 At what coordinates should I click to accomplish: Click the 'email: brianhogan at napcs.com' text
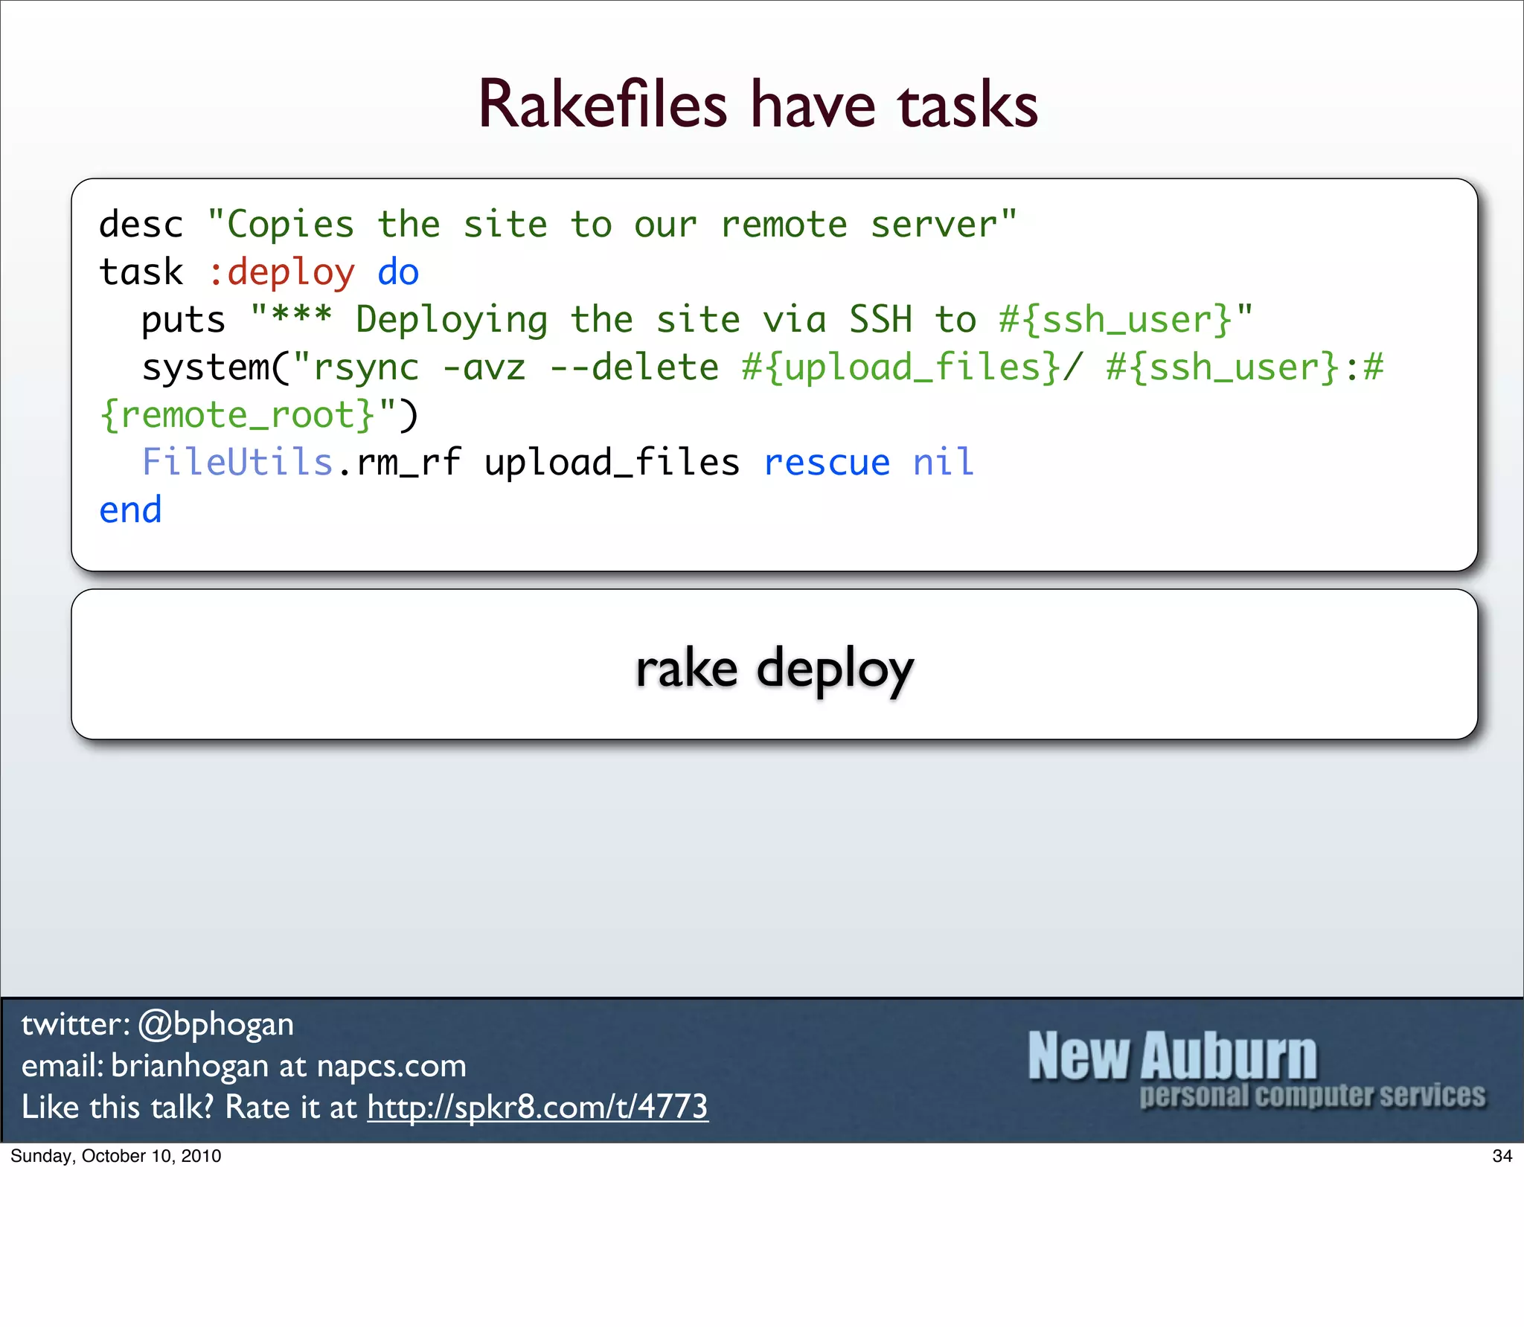coord(244,1066)
